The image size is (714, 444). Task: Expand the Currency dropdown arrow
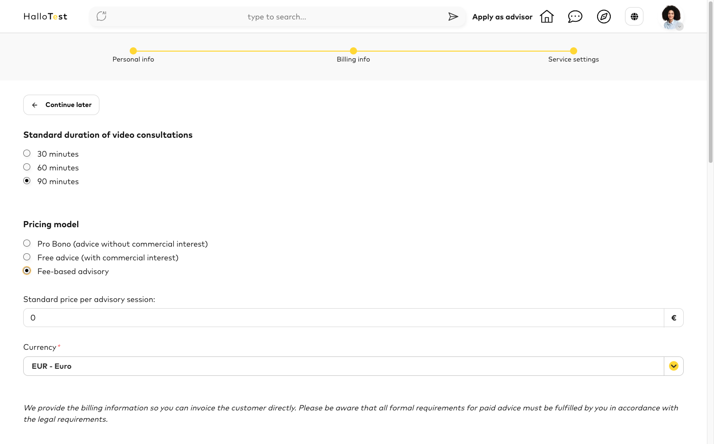click(x=674, y=366)
